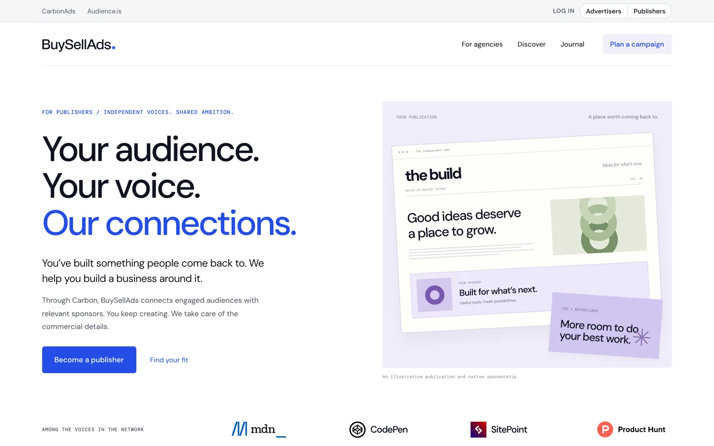The image size is (714, 446).
Task: Follow the Find your fit link
Action: coord(169,360)
